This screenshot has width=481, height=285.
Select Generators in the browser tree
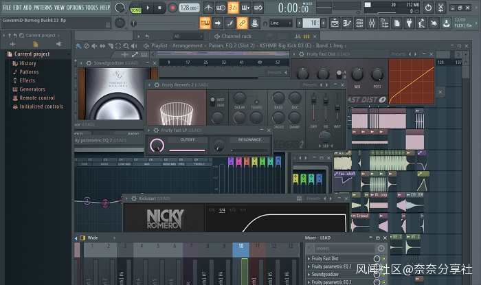click(32, 89)
